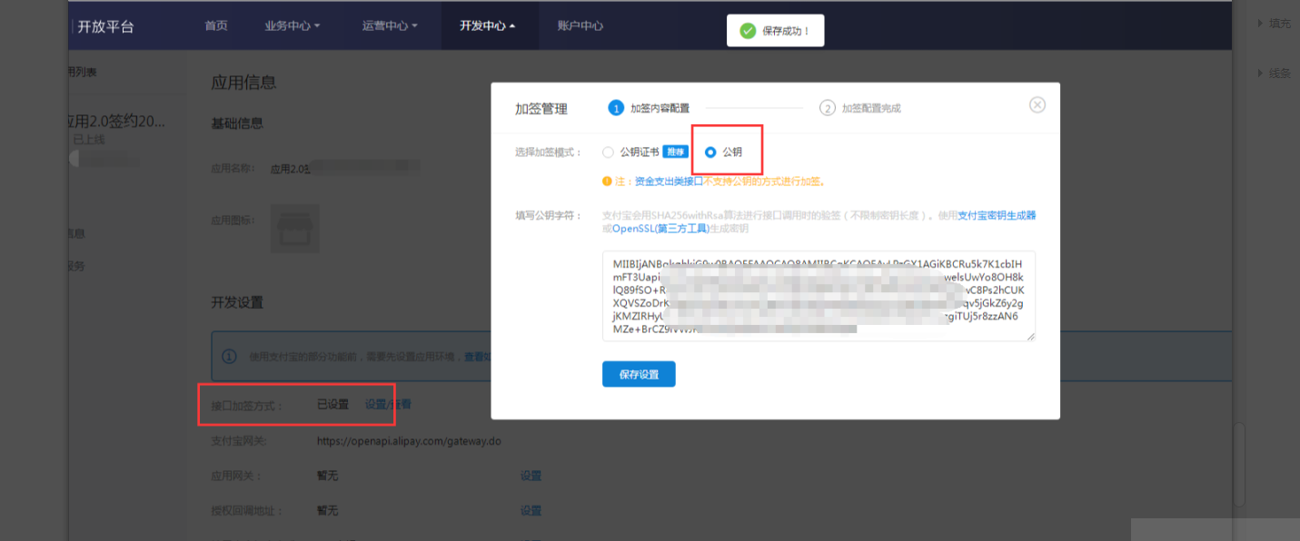Open the 账户中心 nav item
The height and width of the screenshot is (541, 1300).
click(580, 25)
